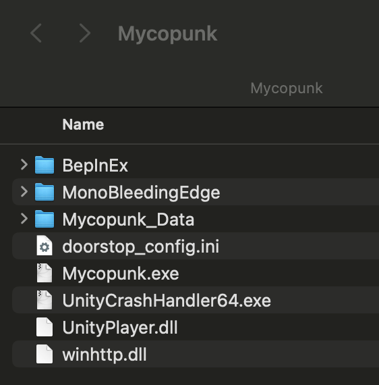Viewport: 379px width, 385px height.
Task: Select the Mycopunk_Data folder icon
Action: click(x=45, y=219)
